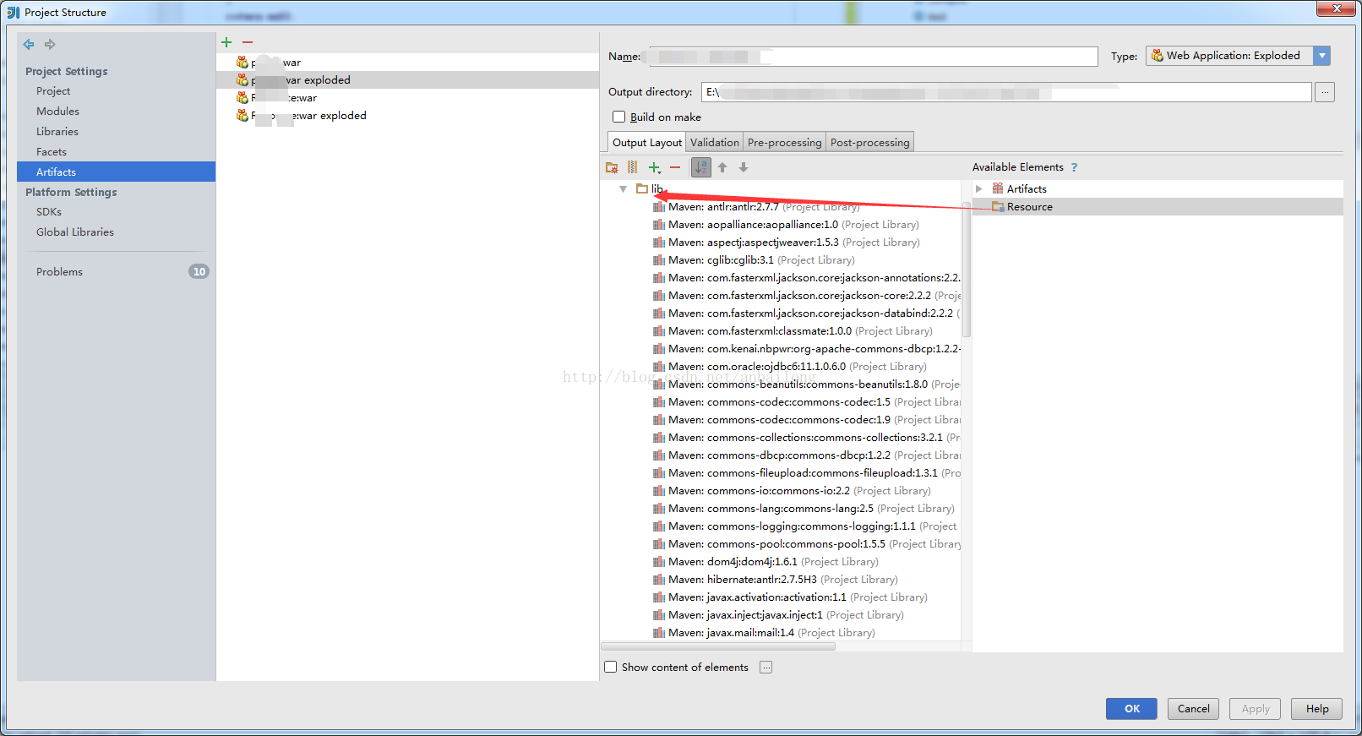Toggle Show content of elements checkbox
Screen dimensions: 1362x736
(x=611, y=667)
